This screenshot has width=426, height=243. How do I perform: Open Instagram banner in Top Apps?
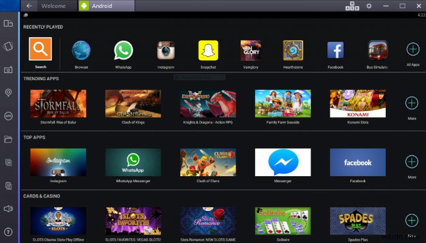58,162
